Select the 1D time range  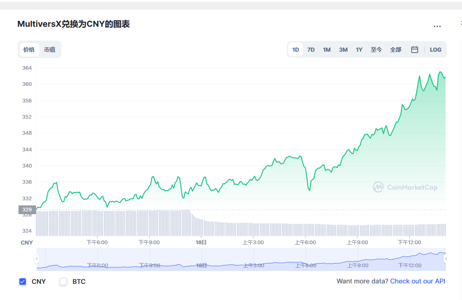[296, 49]
